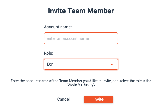Viewport: 162px width, 109px height.
Task: Click the 'Invite Team Member' heading
Action: (x=81, y=11)
